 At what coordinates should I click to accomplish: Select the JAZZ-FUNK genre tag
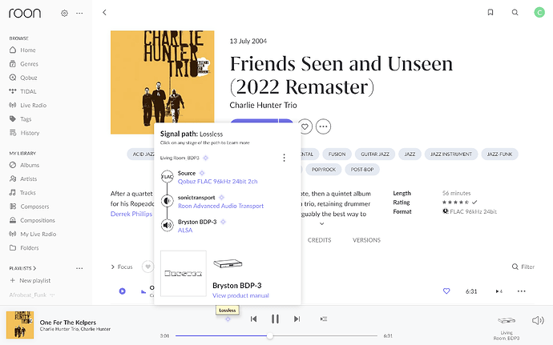pyautogui.click(x=500, y=154)
